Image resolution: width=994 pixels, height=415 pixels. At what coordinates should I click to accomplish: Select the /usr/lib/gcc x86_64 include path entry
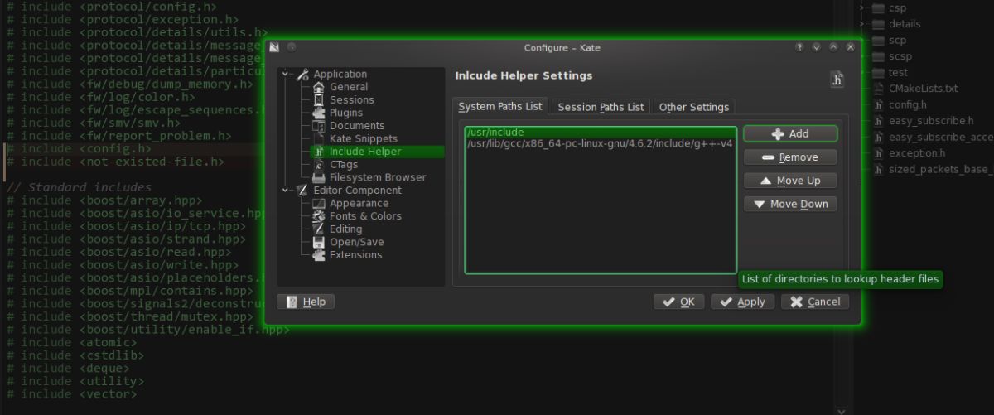point(601,143)
